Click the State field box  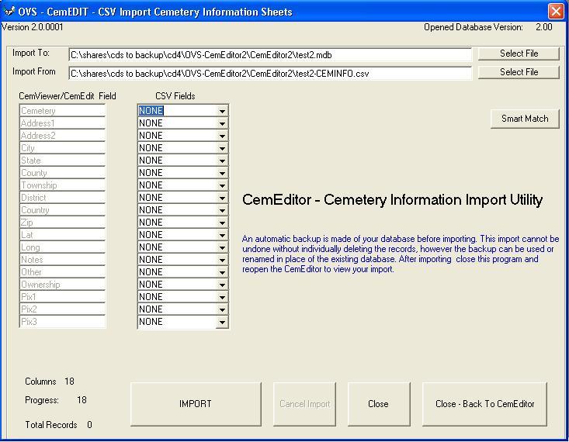(62, 161)
